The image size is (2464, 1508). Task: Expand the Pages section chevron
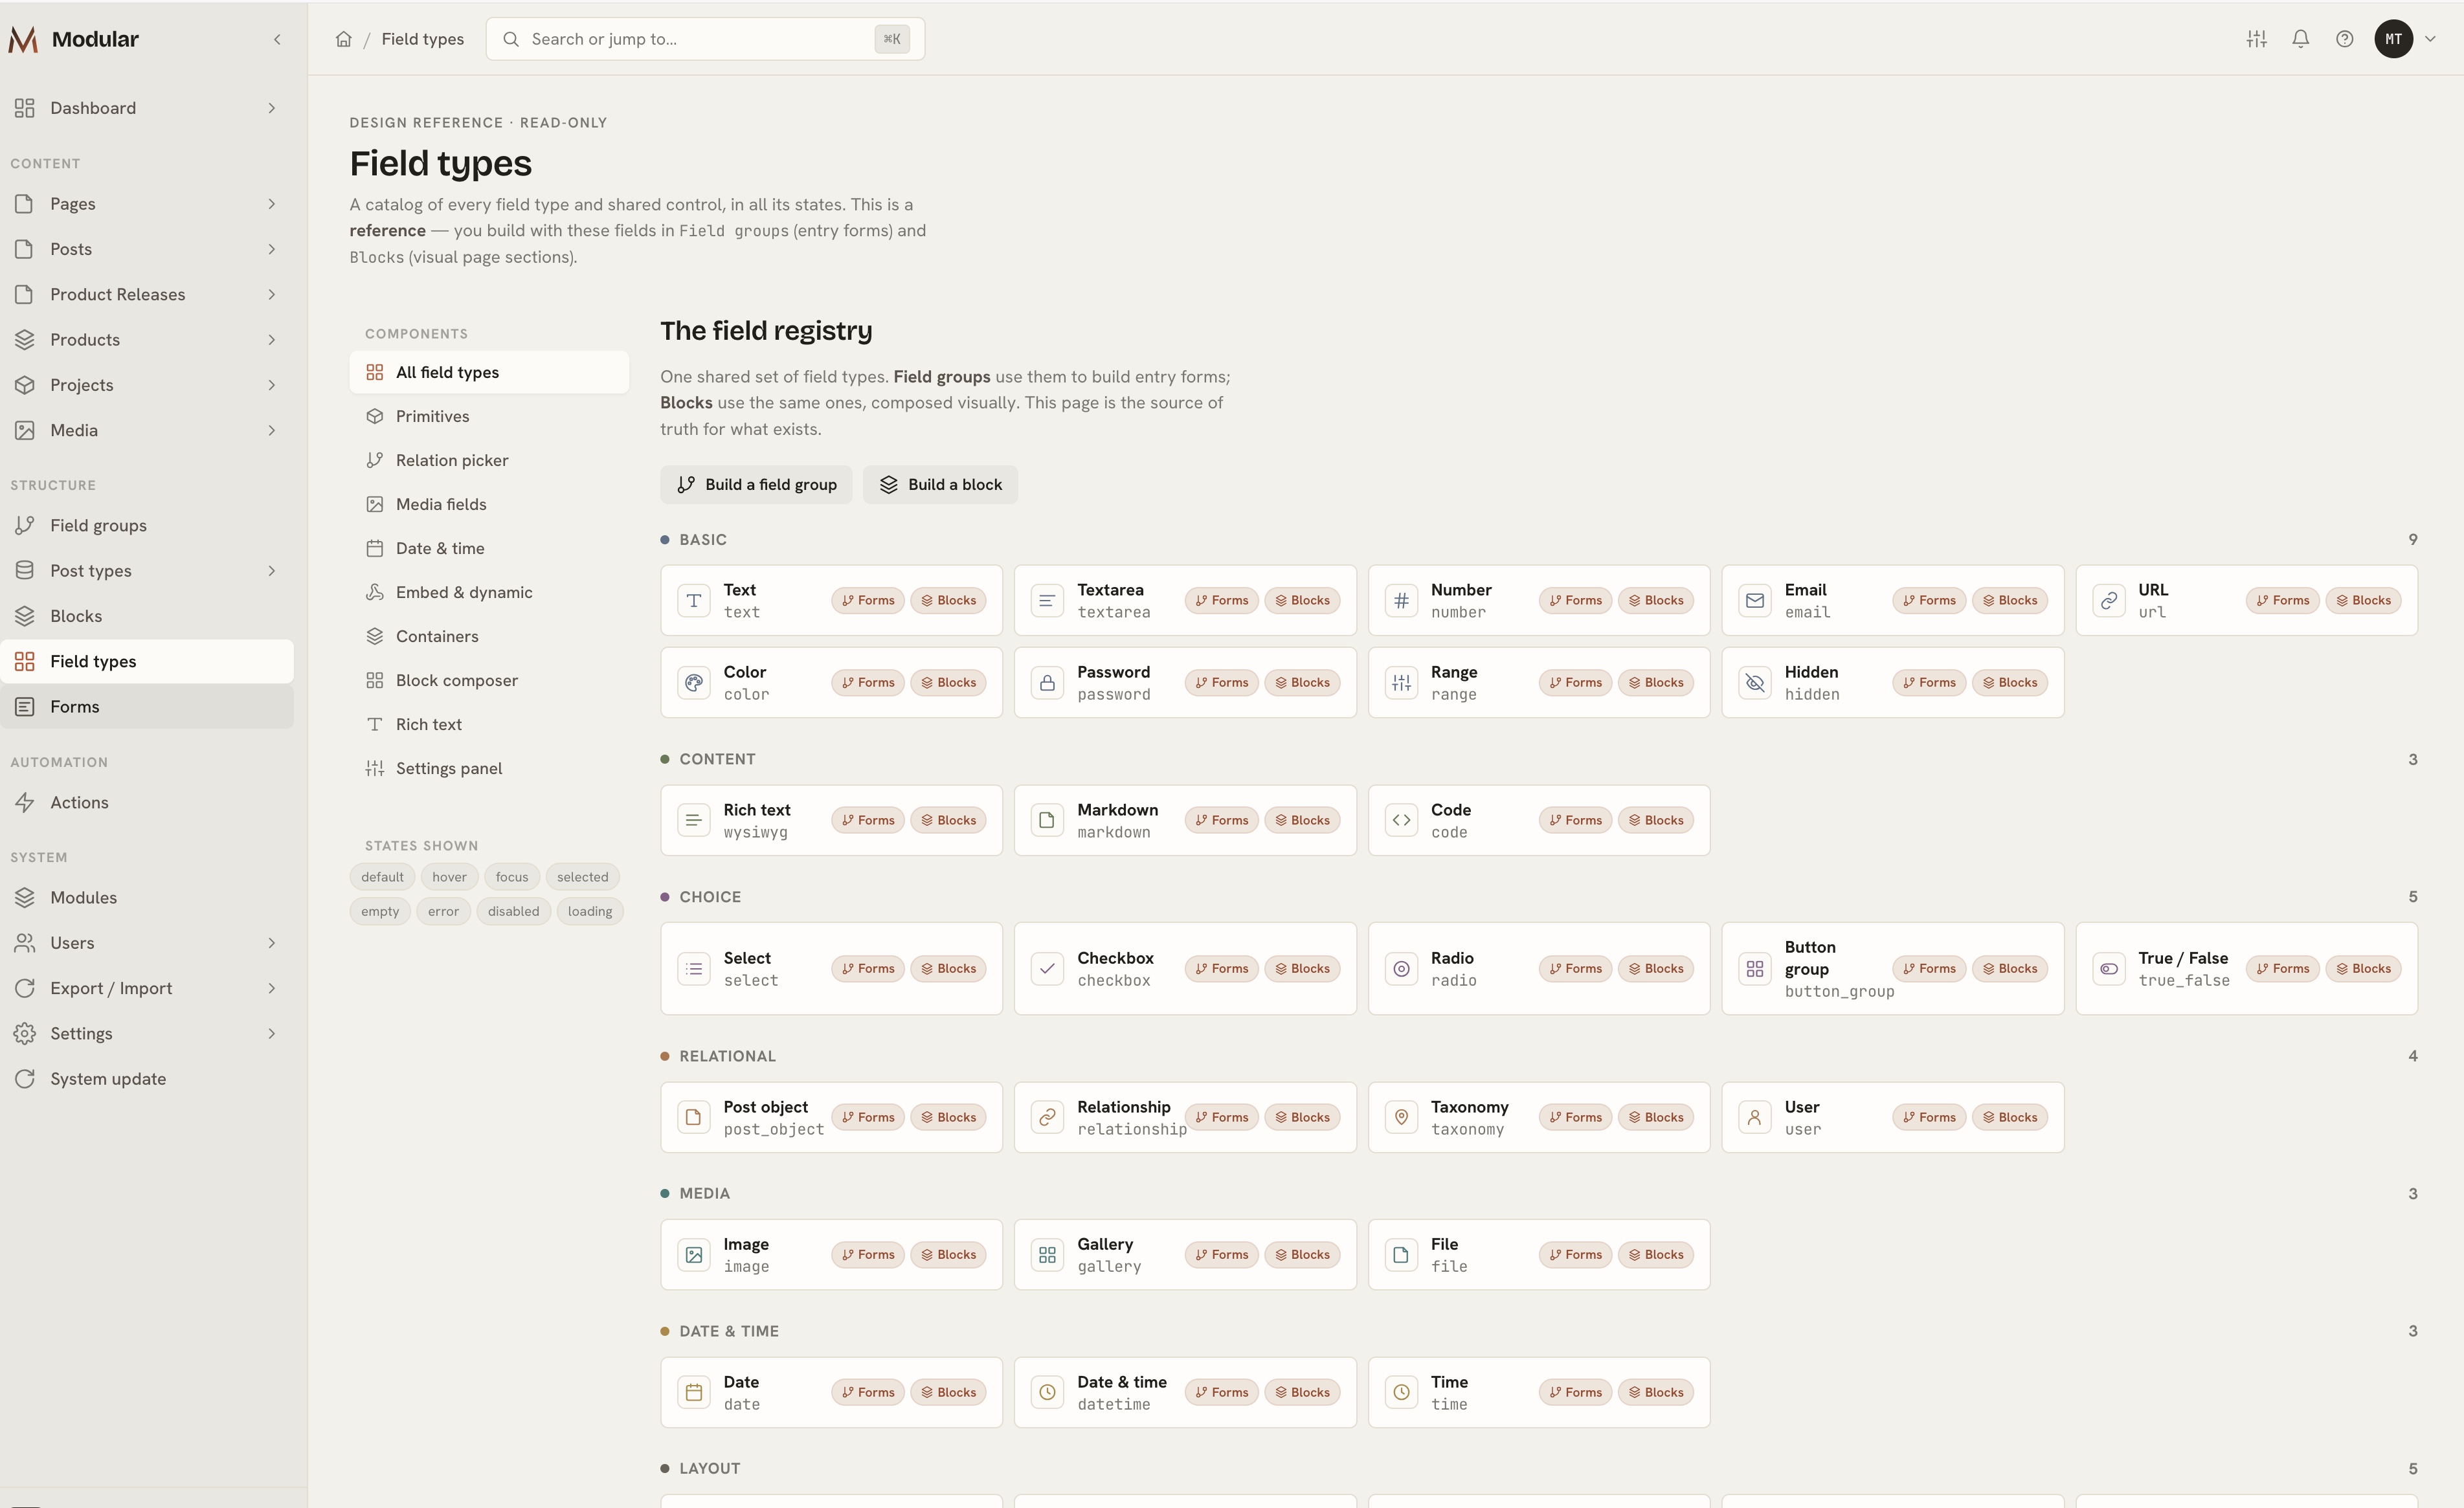tap(271, 204)
